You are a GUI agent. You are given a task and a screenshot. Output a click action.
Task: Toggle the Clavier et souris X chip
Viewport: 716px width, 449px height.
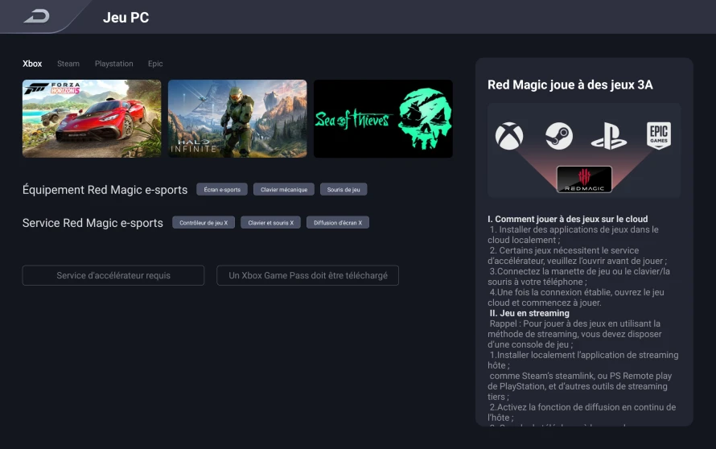coord(270,222)
